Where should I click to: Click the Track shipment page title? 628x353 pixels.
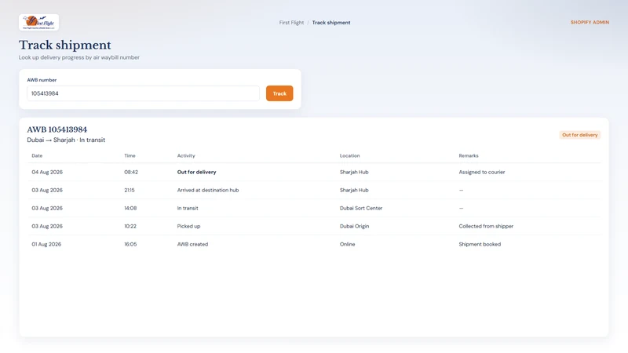(x=65, y=45)
